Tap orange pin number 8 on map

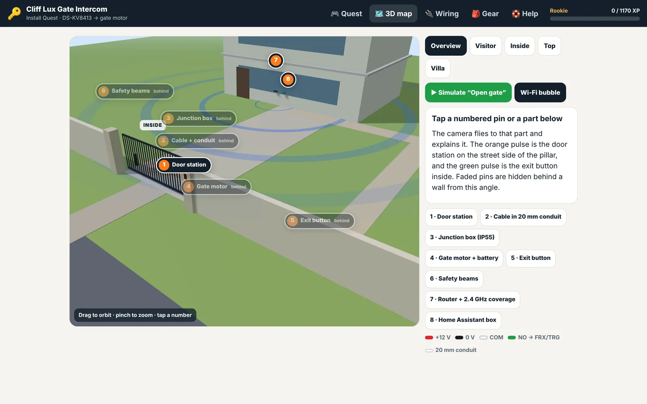point(288,80)
